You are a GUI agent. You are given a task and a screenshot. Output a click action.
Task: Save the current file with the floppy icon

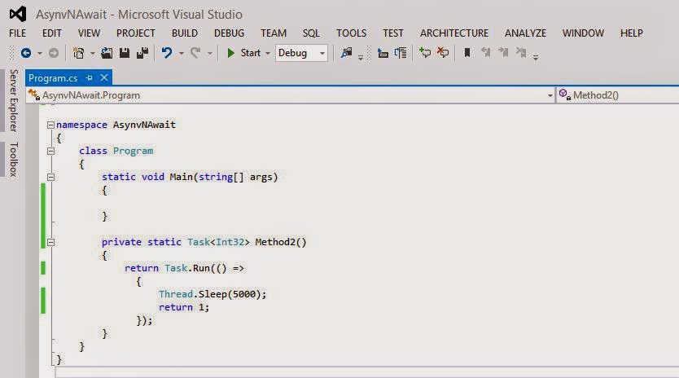pos(125,53)
